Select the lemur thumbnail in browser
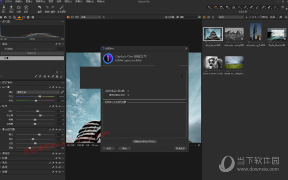This screenshot has width=288, height=180. click(x=213, y=63)
